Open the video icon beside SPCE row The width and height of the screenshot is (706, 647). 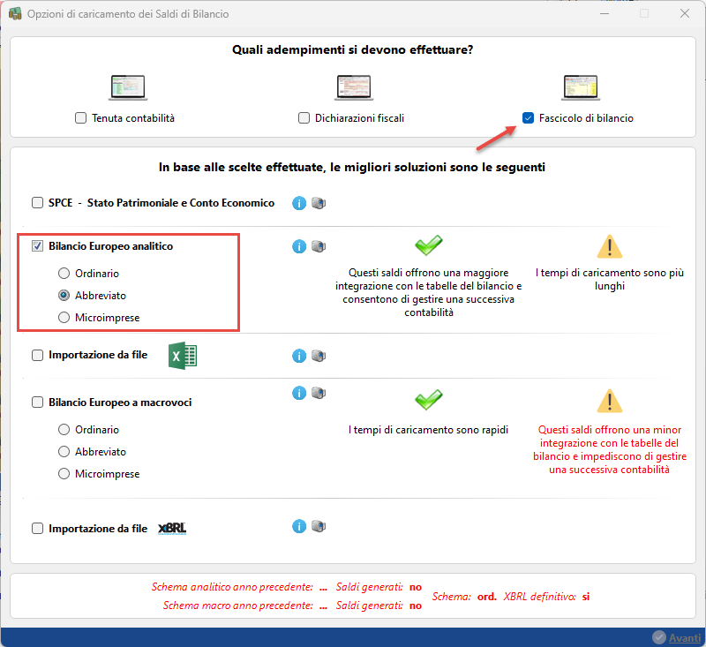pyautogui.click(x=319, y=203)
